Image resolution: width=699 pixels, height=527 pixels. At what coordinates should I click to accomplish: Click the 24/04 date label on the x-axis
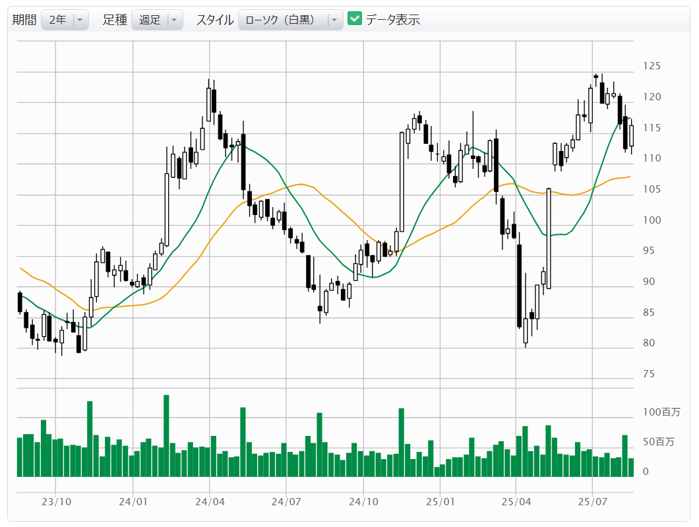[210, 501]
